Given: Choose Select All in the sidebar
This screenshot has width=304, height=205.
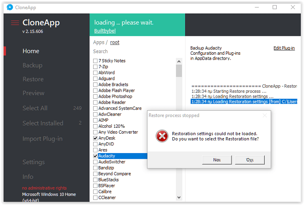Looking at the screenshot, I should click(35, 108).
